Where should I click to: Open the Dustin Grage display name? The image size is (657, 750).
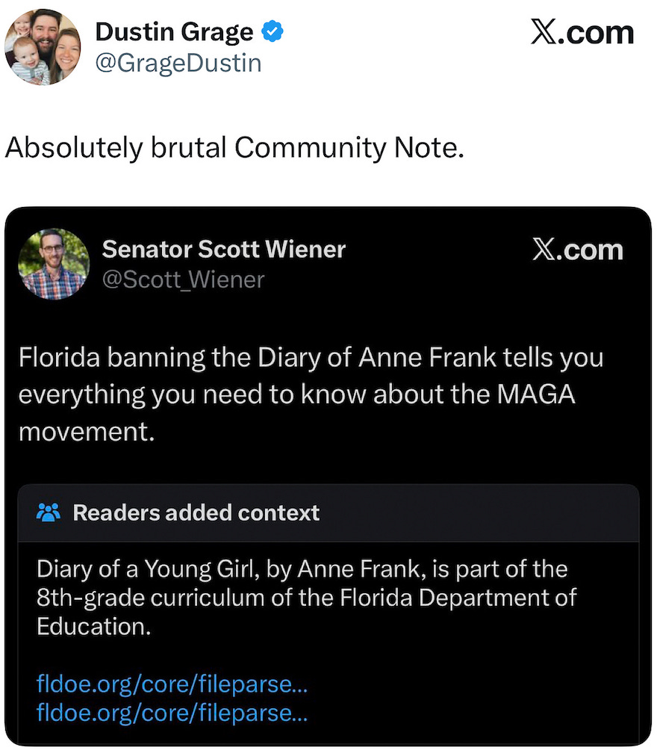pos(174,32)
